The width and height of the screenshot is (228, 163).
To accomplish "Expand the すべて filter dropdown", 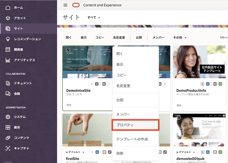I will (94, 18).
